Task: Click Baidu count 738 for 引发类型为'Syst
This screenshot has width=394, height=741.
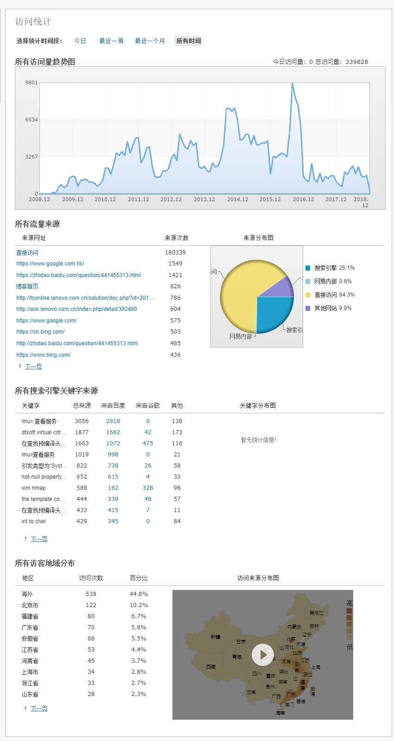Action: (x=113, y=466)
